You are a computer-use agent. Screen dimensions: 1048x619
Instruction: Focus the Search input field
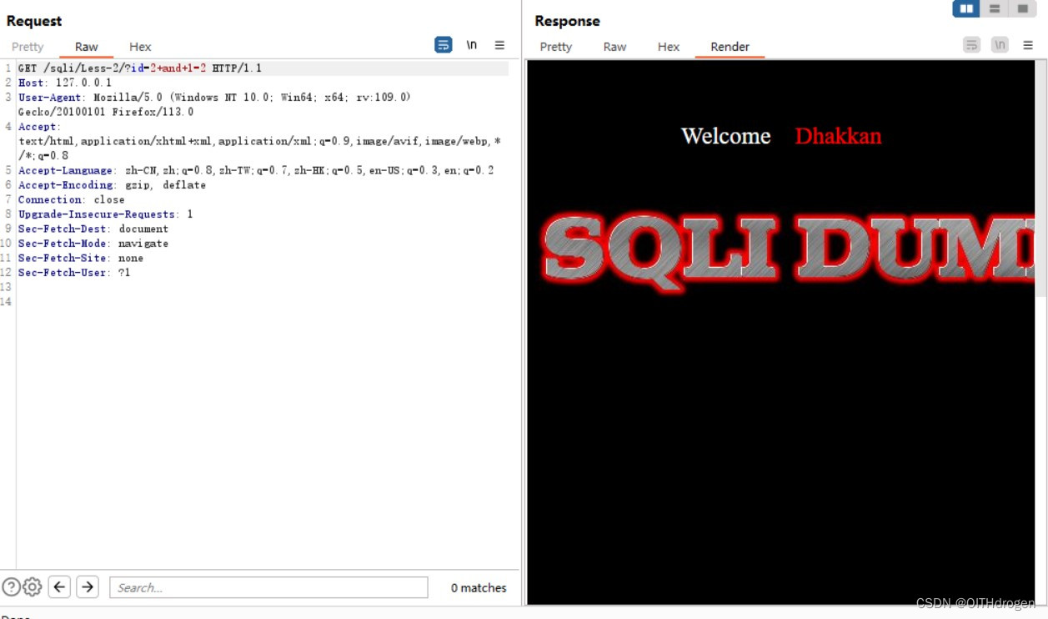coord(268,587)
